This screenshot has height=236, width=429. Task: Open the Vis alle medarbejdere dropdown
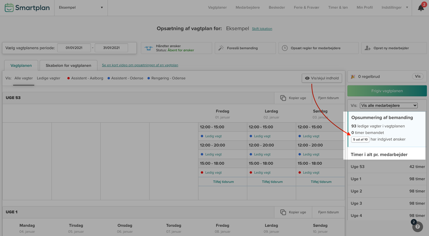click(x=389, y=106)
